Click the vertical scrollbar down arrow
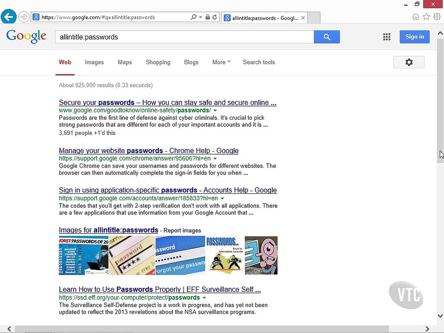444x333 pixels. click(x=440, y=315)
